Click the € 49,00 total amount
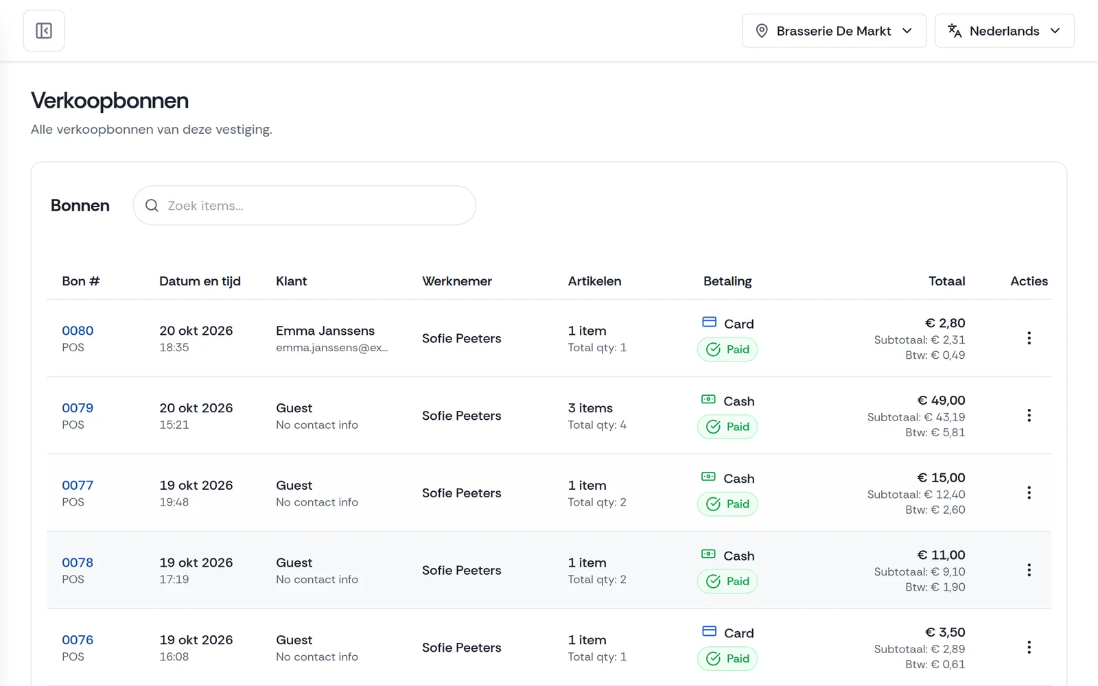Screen dimensions: 1098x686 coord(941,401)
